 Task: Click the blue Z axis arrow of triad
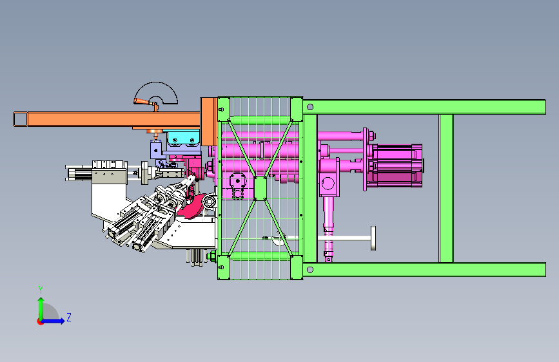(54, 321)
